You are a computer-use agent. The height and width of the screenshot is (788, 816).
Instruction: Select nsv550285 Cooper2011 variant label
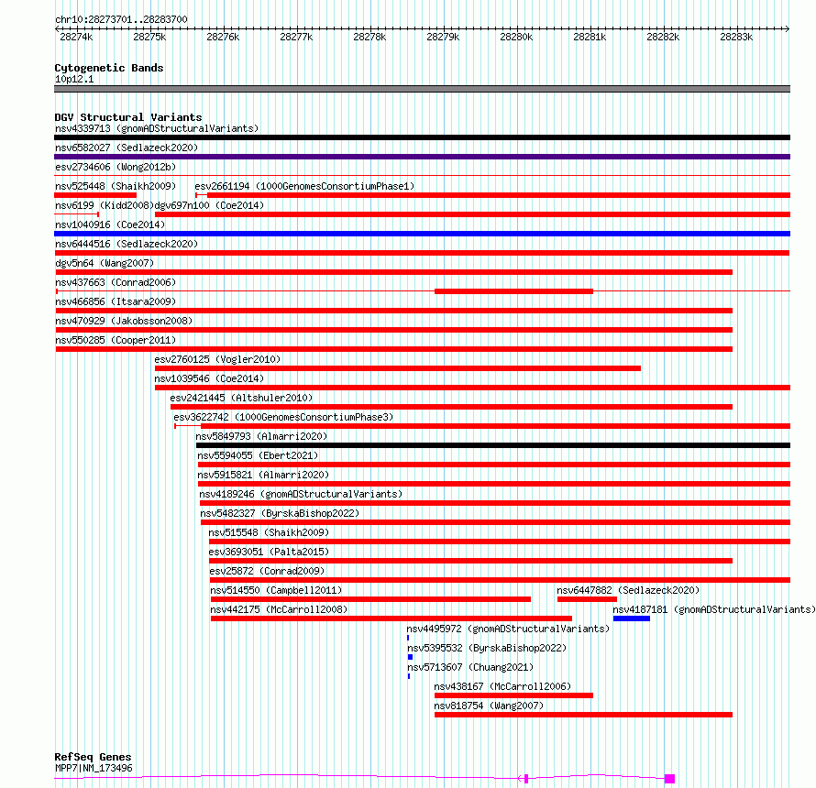116,340
